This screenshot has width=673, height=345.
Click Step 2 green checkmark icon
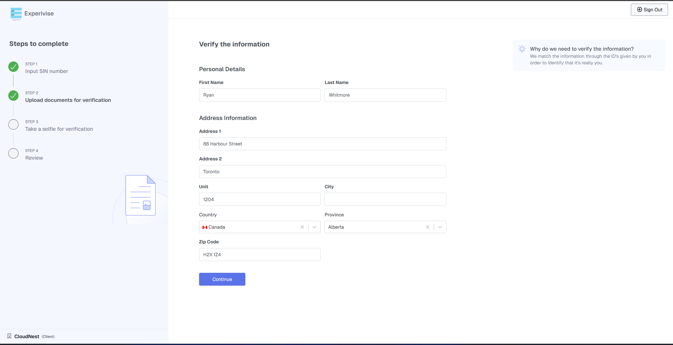coord(13,96)
